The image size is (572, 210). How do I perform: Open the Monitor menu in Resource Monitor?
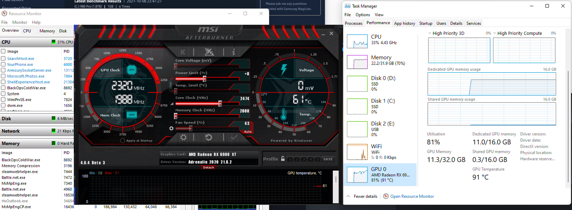[x=20, y=23]
